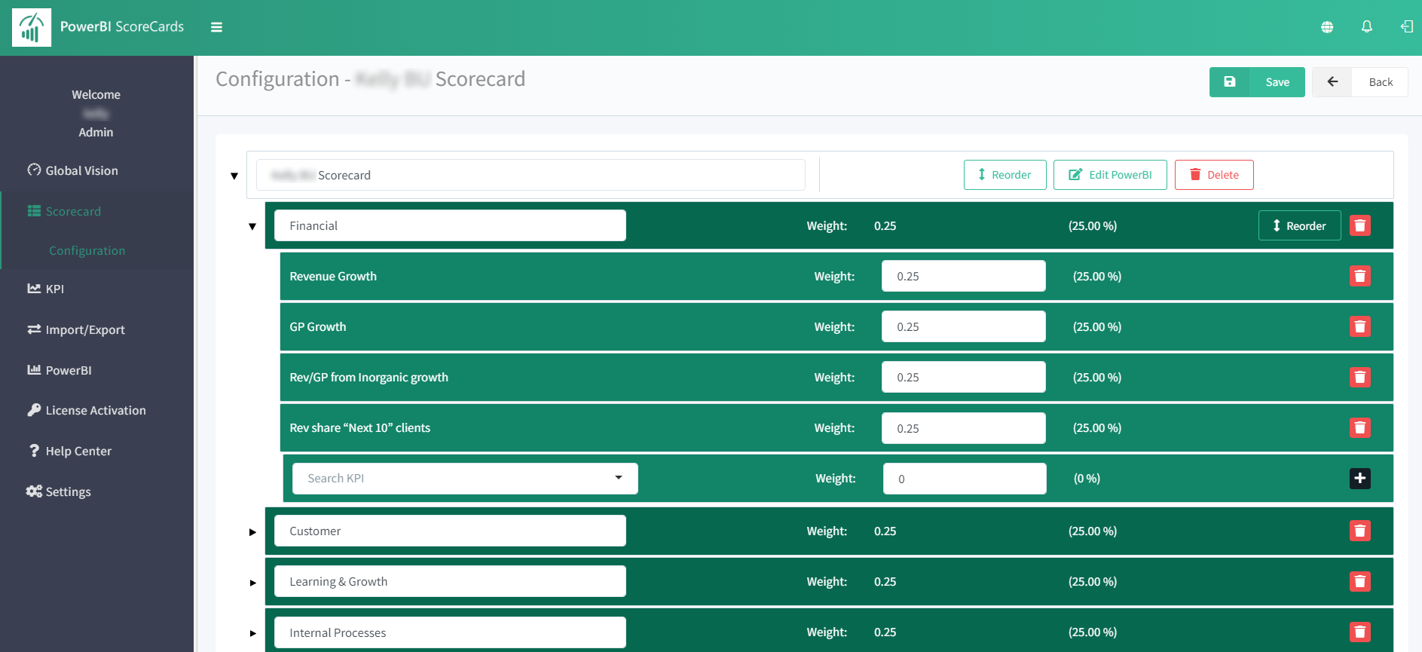Viewport: 1422px width, 652px height.
Task: Collapse the root Scorecard tree node
Action: (234, 176)
